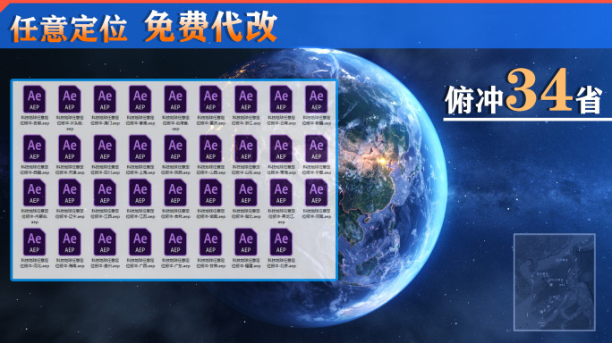Click the 贵州.aep After Effects file
The image size is (612, 343).
pos(105,242)
